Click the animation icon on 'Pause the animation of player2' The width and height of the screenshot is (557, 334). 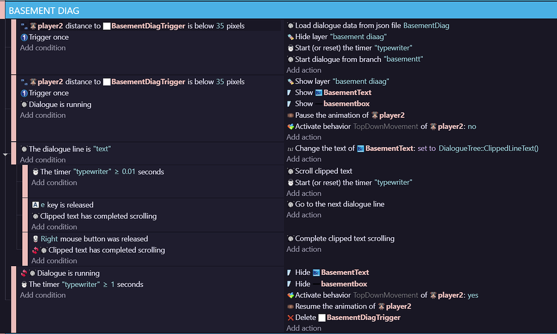tap(290, 115)
